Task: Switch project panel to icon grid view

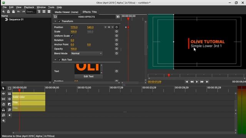Action: [44, 11]
